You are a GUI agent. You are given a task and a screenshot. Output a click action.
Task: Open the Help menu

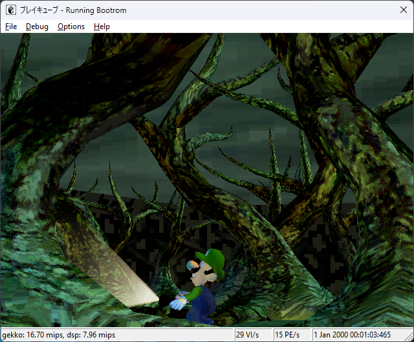pos(102,27)
